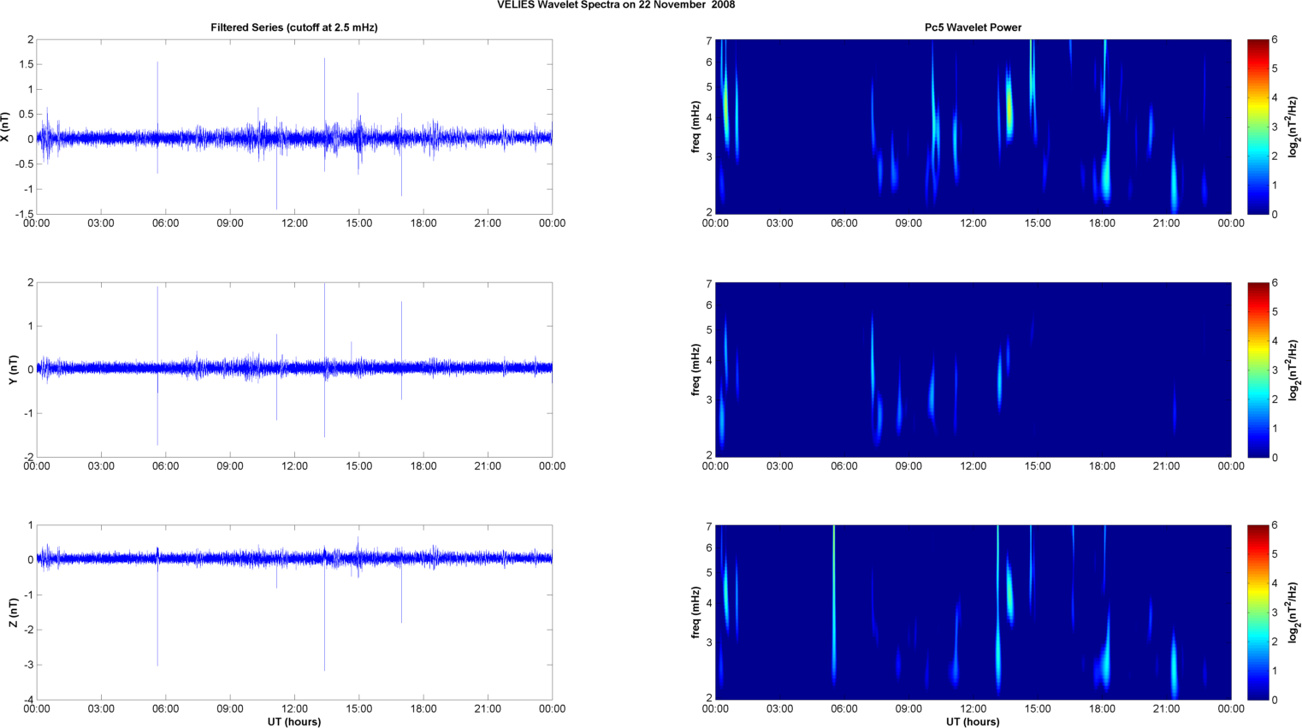Screen dimensions: 1302x728
Task: Click '15:00' tick below top spectrogram
Action: (1038, 223)
